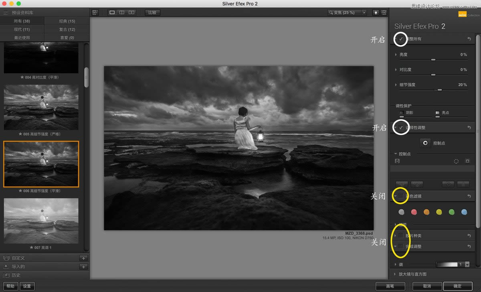481x292 pixels.
Task: Click the 确定 button
Action: (457, 286)
